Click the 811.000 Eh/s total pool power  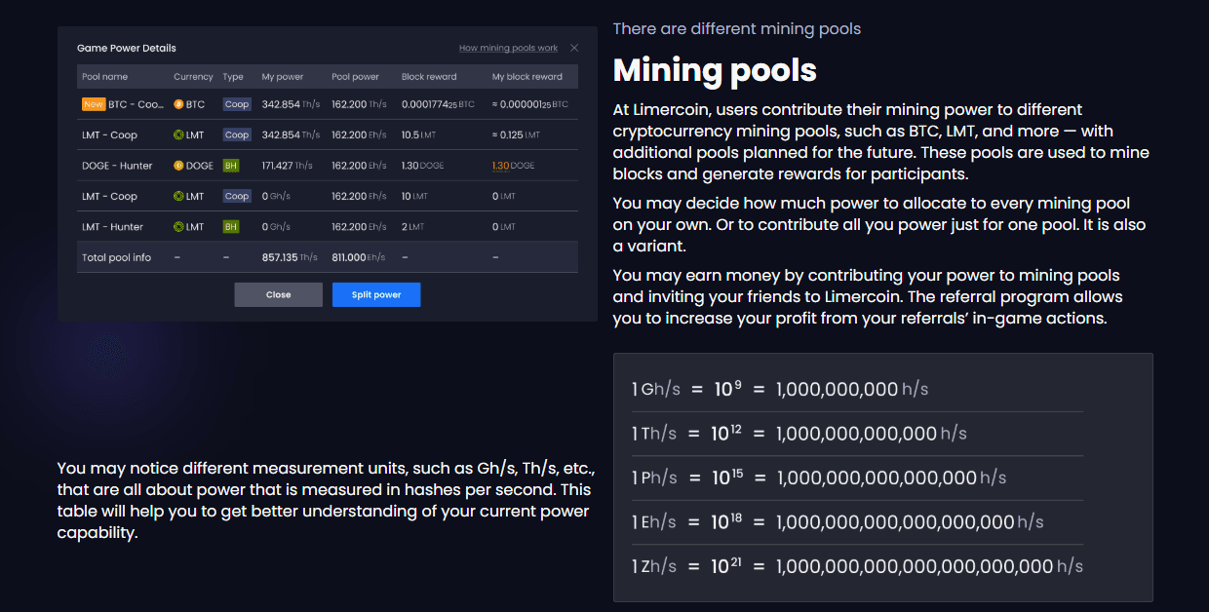tap(360, 257)
